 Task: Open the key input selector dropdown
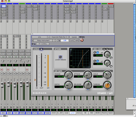click(x=43, y=44)
